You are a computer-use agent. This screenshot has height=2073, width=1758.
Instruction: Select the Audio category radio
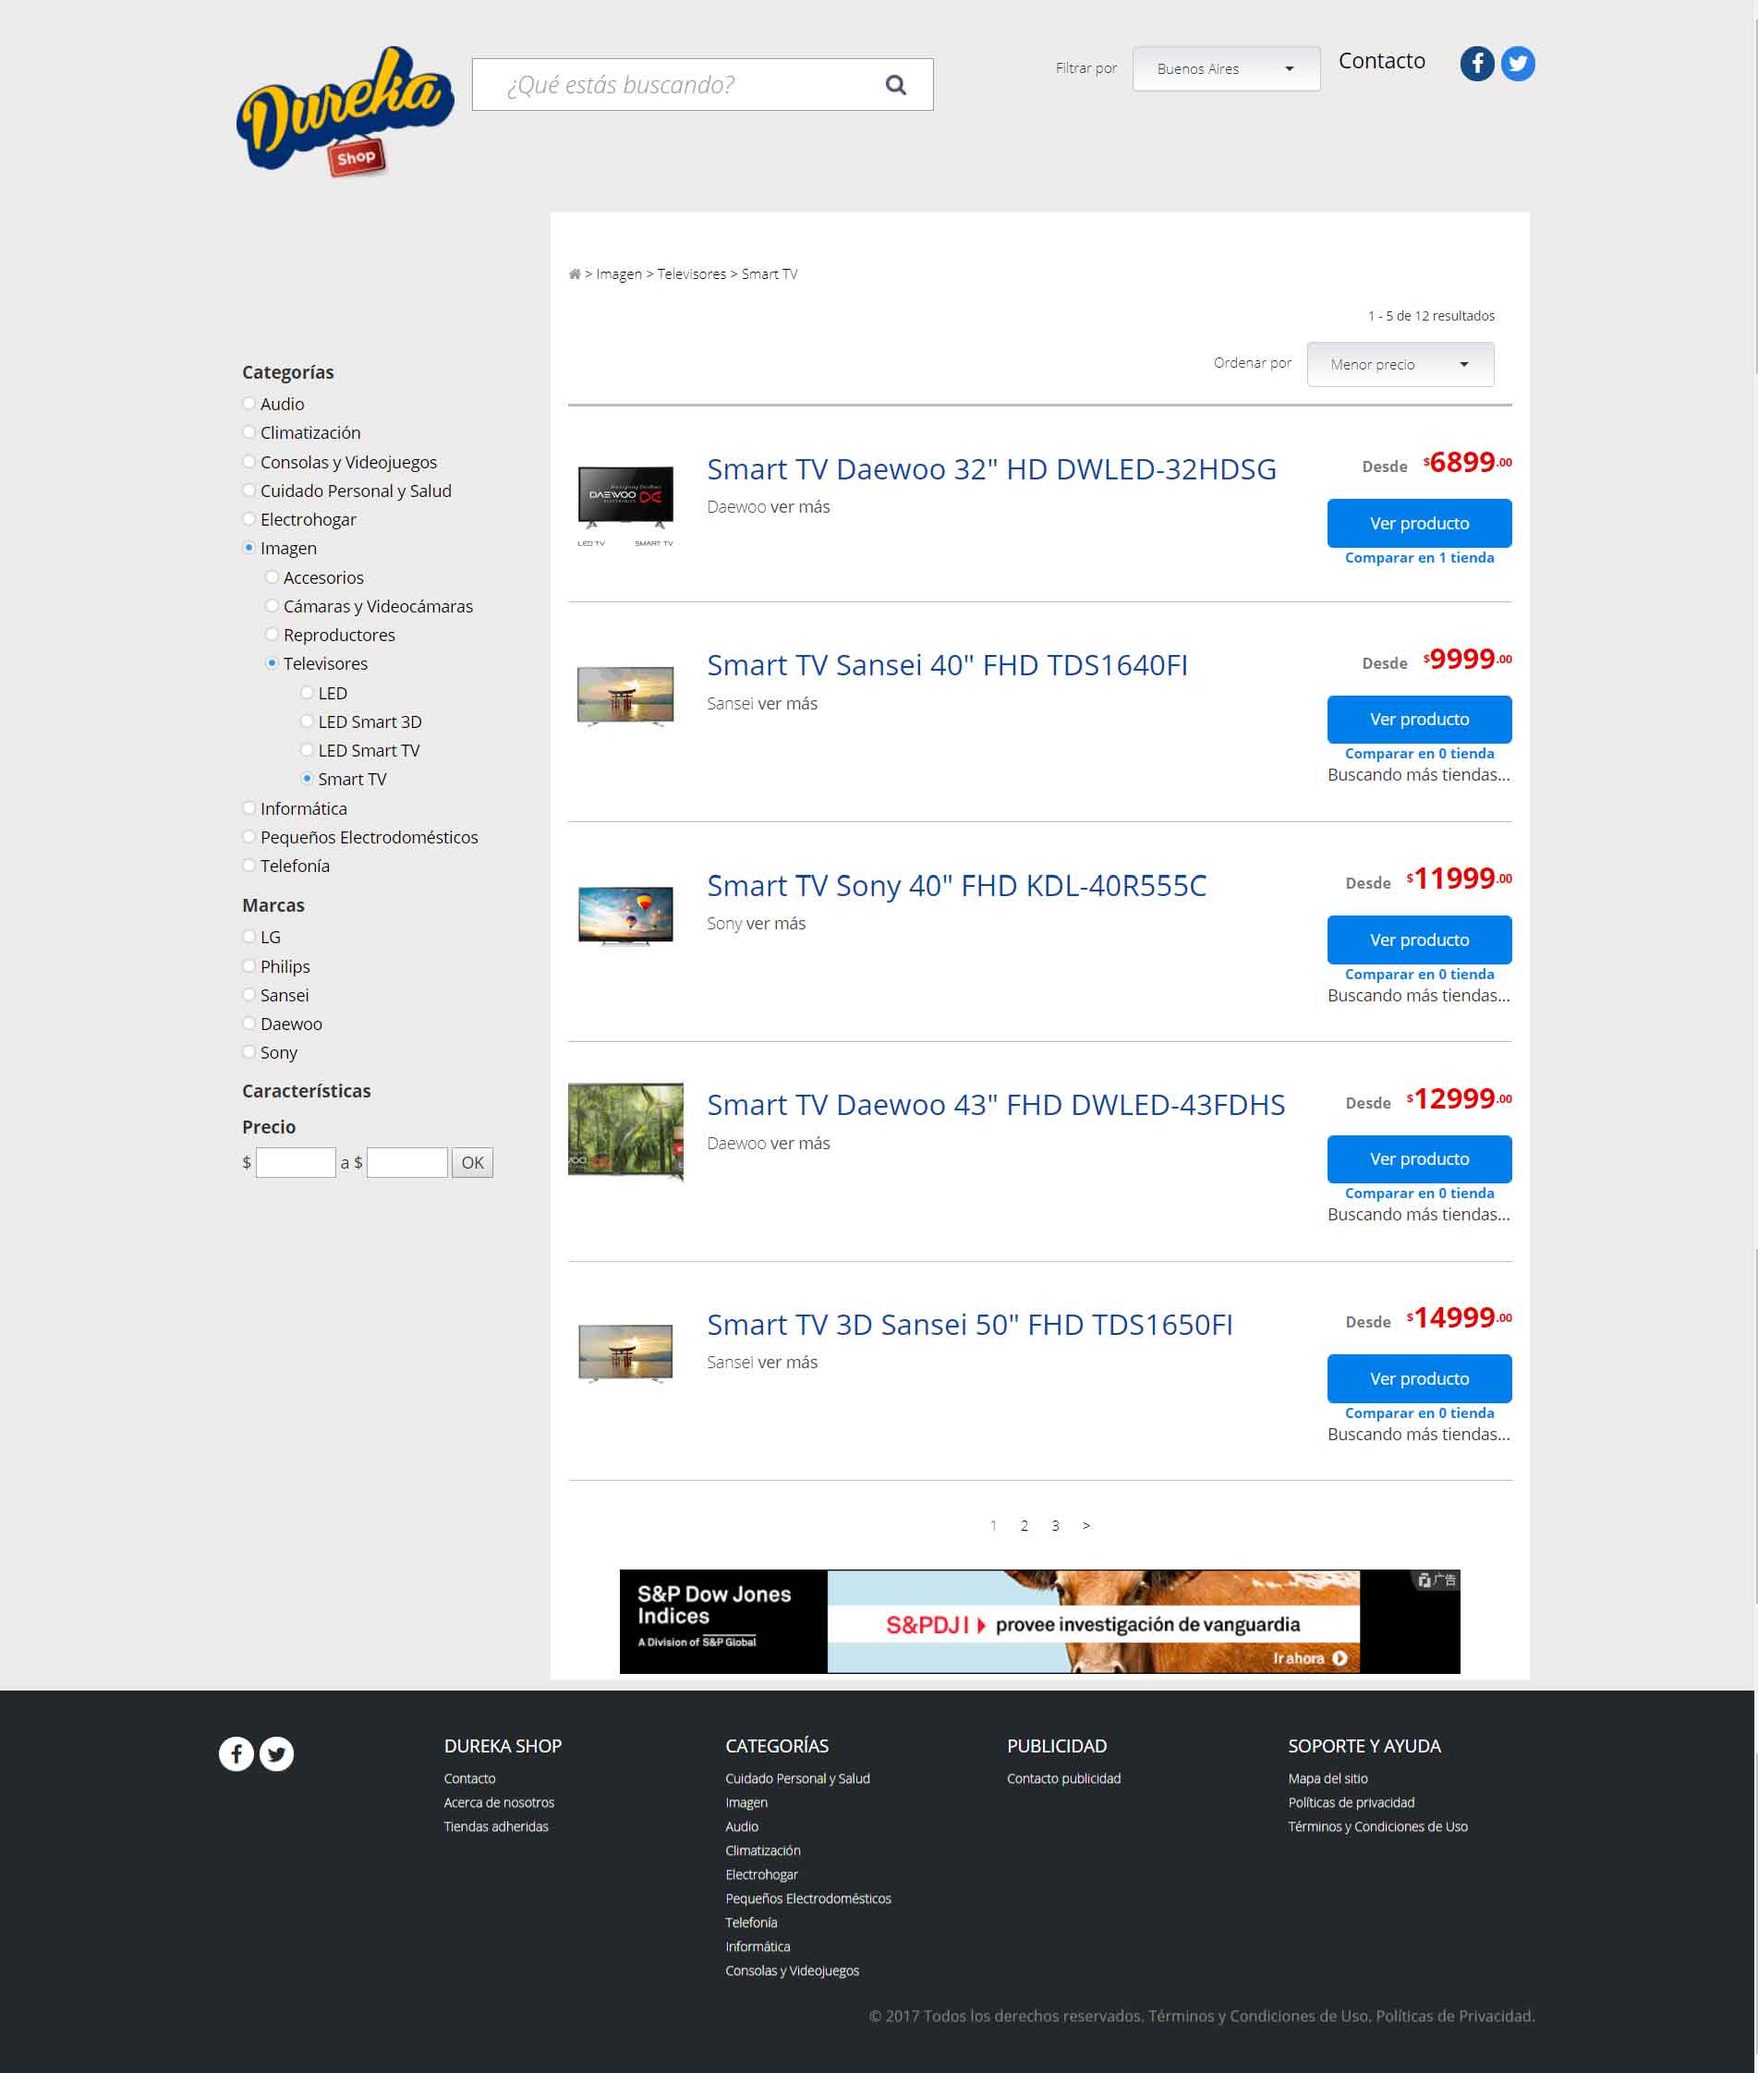(249, 404)
